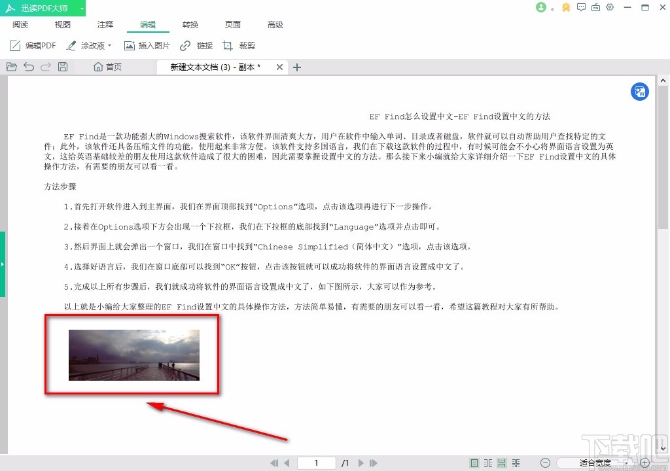The image size is (670, 471).
Task: Open the 迅读PDF大师 app menu dropdown
Action: (82, 9)
